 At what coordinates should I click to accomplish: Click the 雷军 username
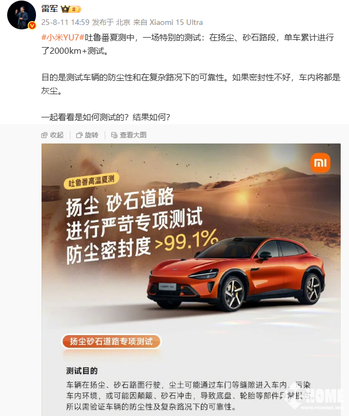click(x=50, y=9)
